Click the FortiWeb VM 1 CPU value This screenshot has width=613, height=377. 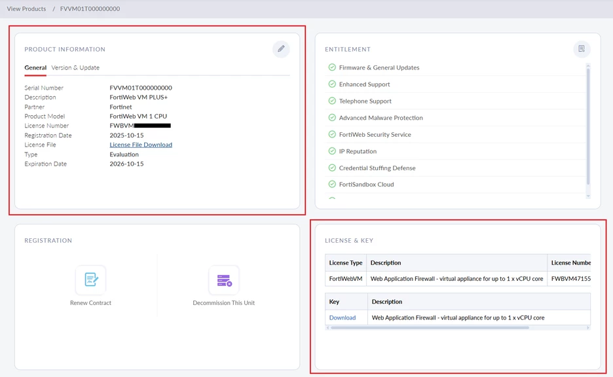coord(138,116)
